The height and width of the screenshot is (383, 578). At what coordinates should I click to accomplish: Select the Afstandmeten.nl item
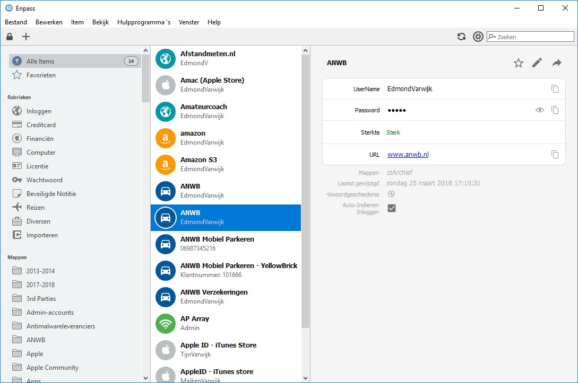(226, 58)
